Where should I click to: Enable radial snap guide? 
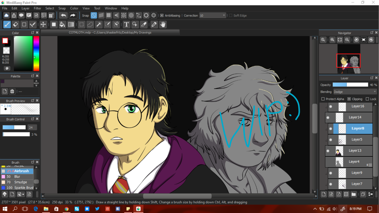point(124,15)
